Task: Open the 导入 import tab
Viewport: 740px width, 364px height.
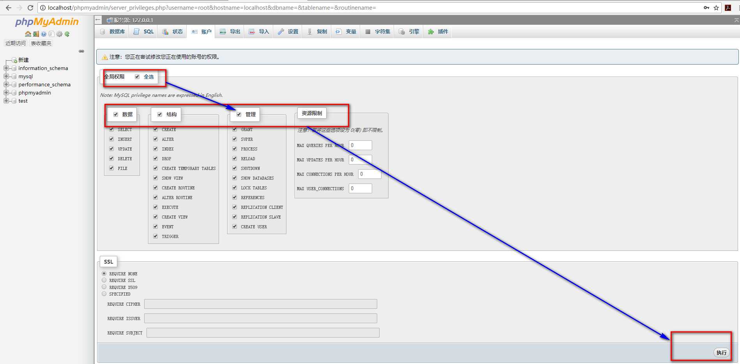Action: pyautogui.click(x=259, y=31)
